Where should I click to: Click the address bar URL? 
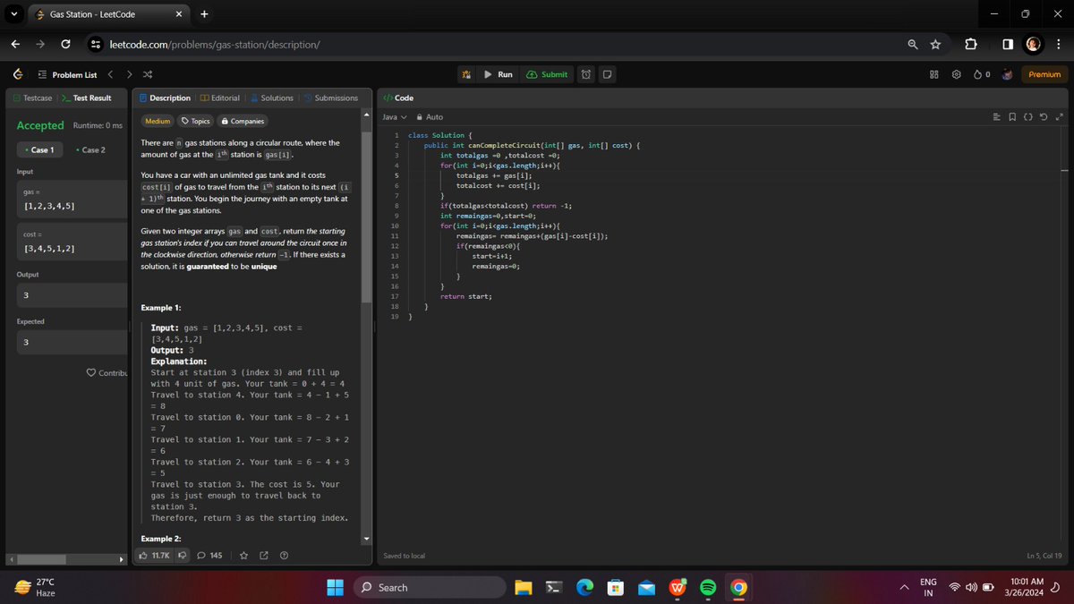(x=215, y=44)
